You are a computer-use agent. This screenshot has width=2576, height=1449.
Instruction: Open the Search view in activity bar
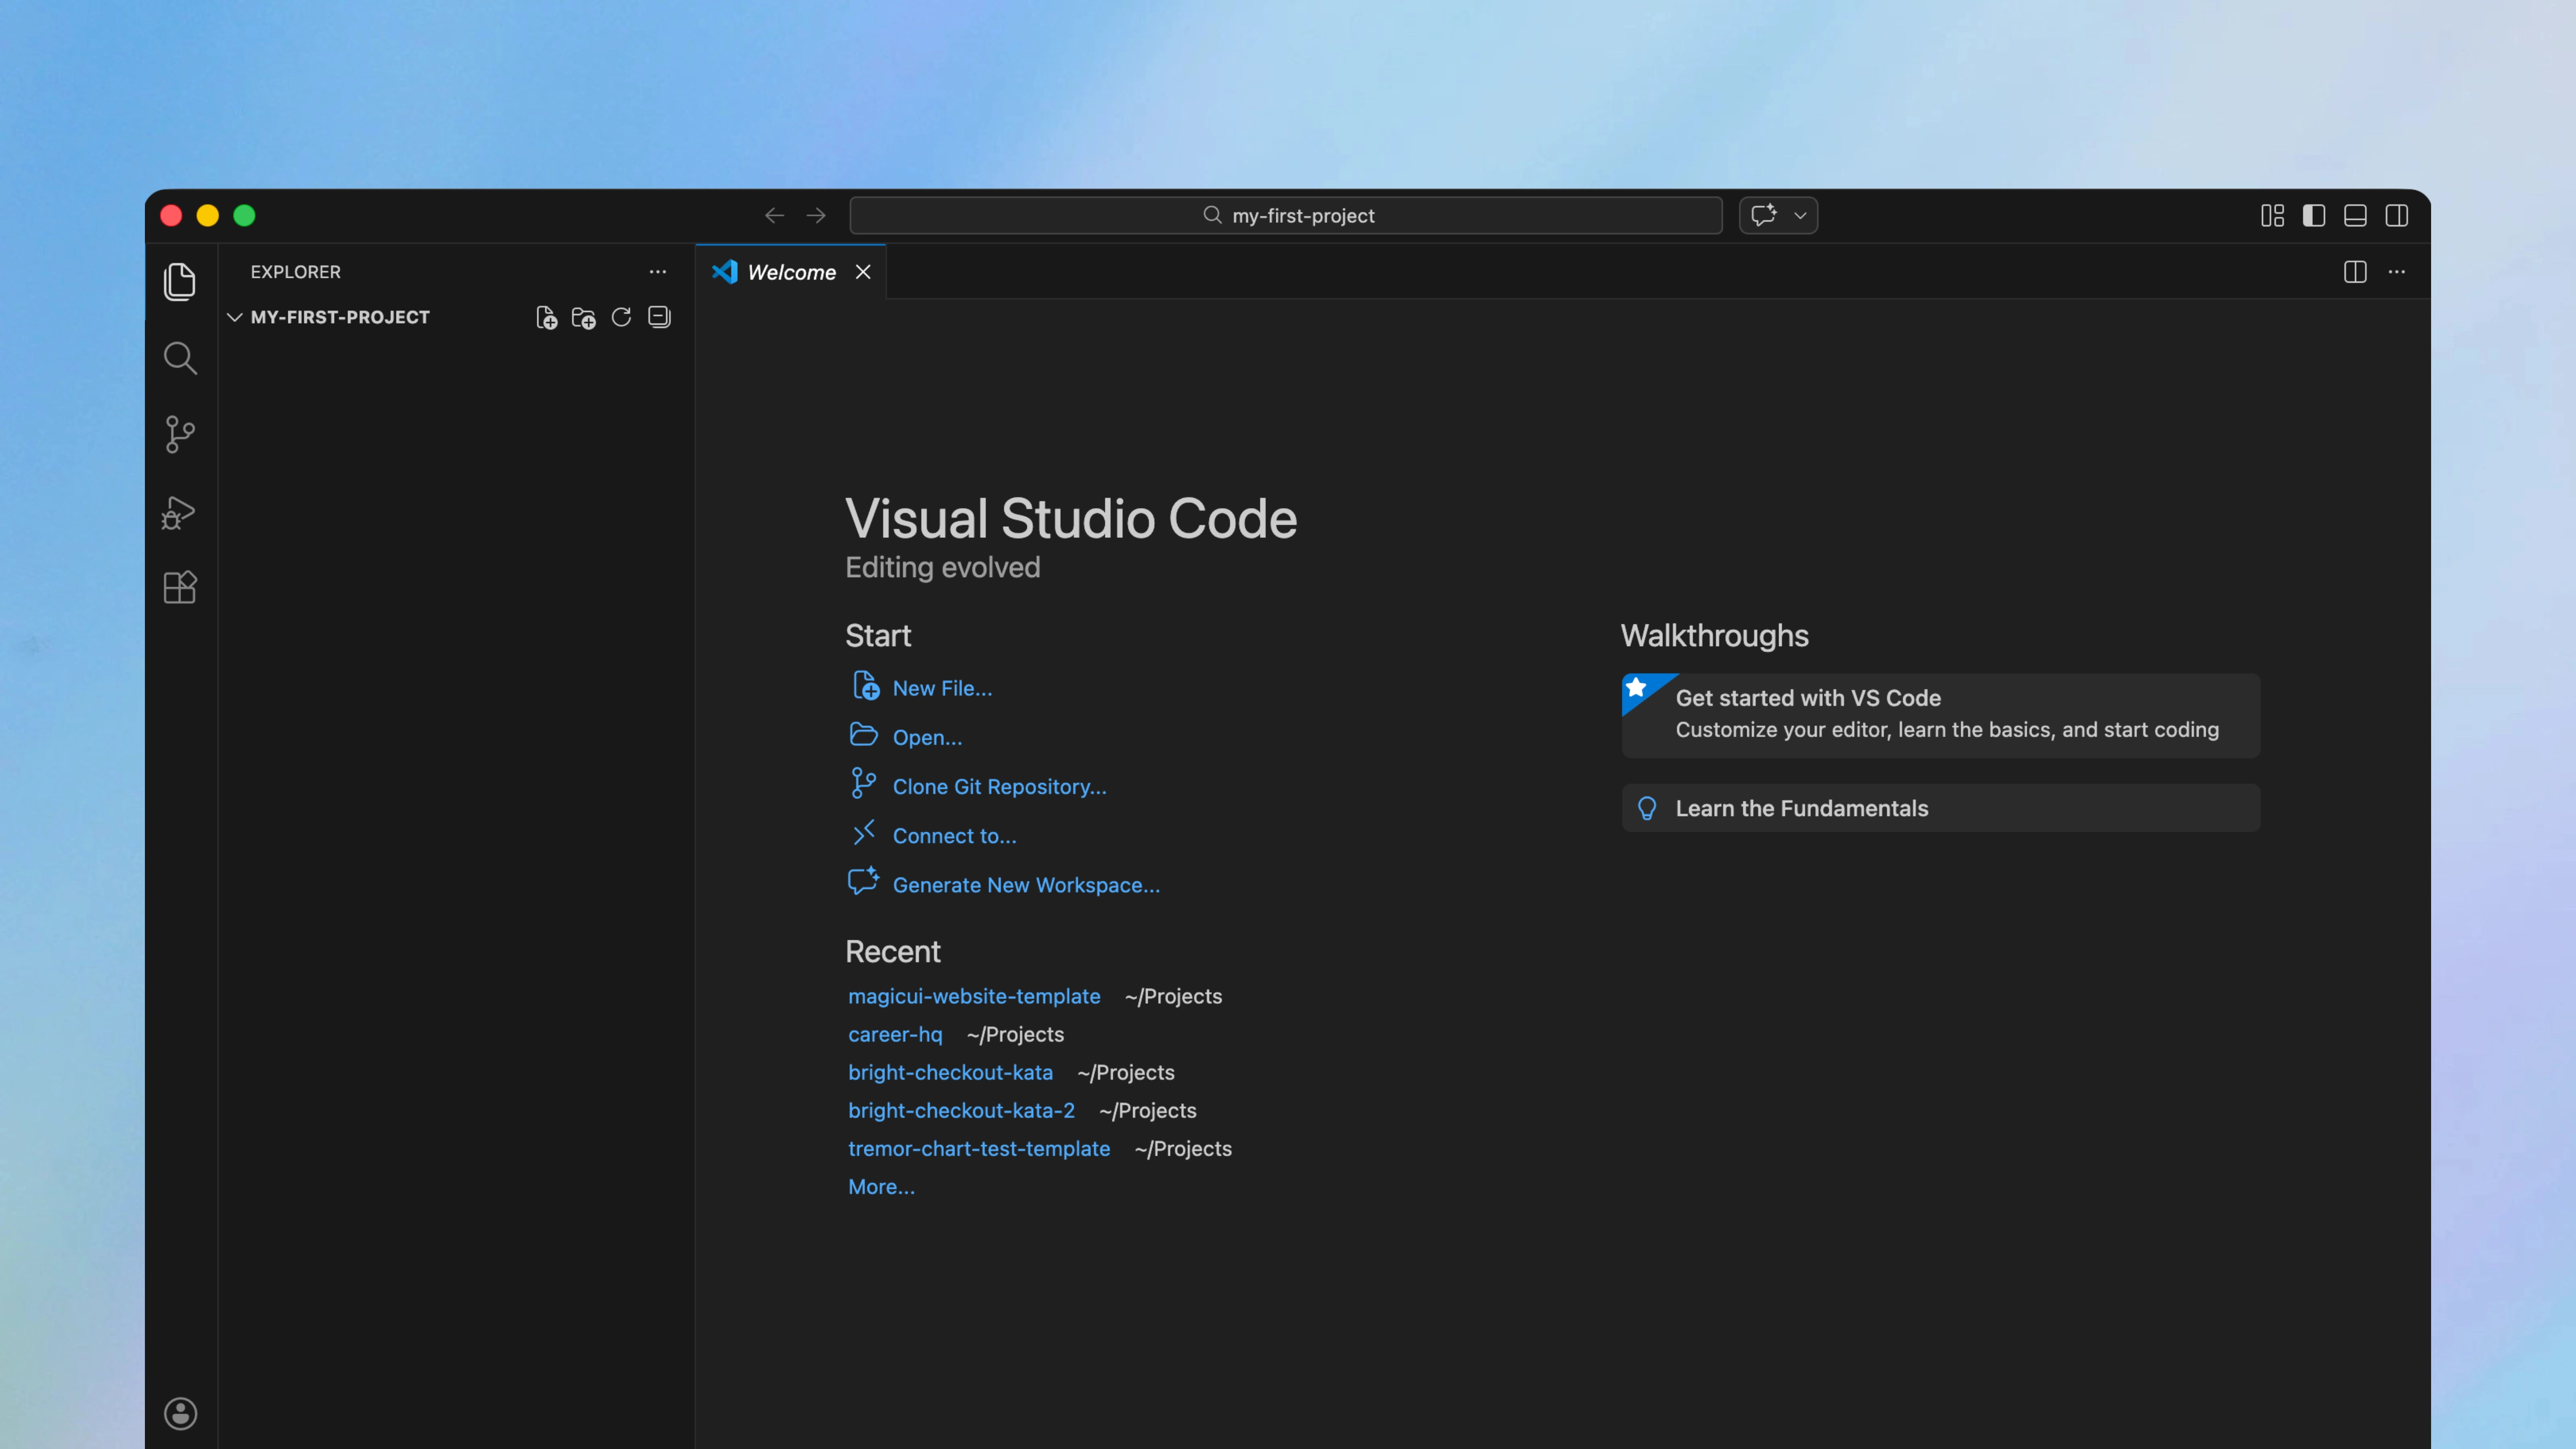[180, 358]
